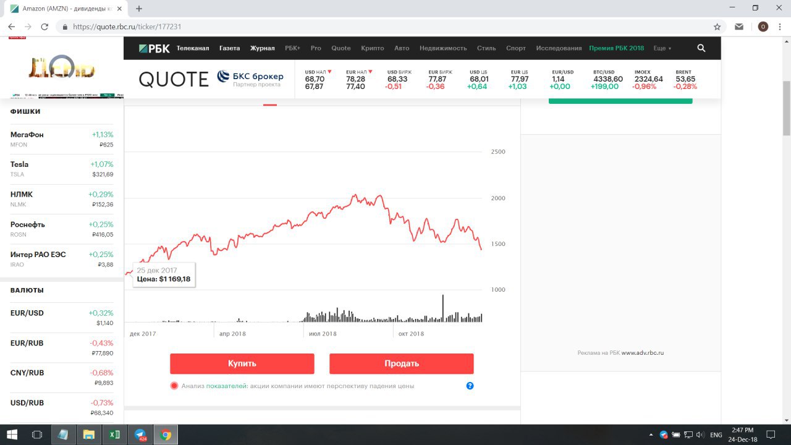Click the БКС брокер partner logo
The image size is (791, 445).
pyautogui.click(x=250, y=79)
